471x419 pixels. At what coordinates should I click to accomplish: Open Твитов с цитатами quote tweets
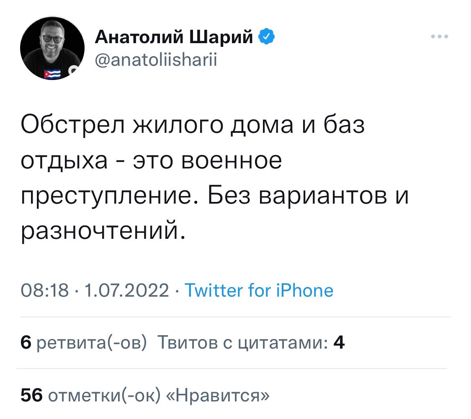243,344
